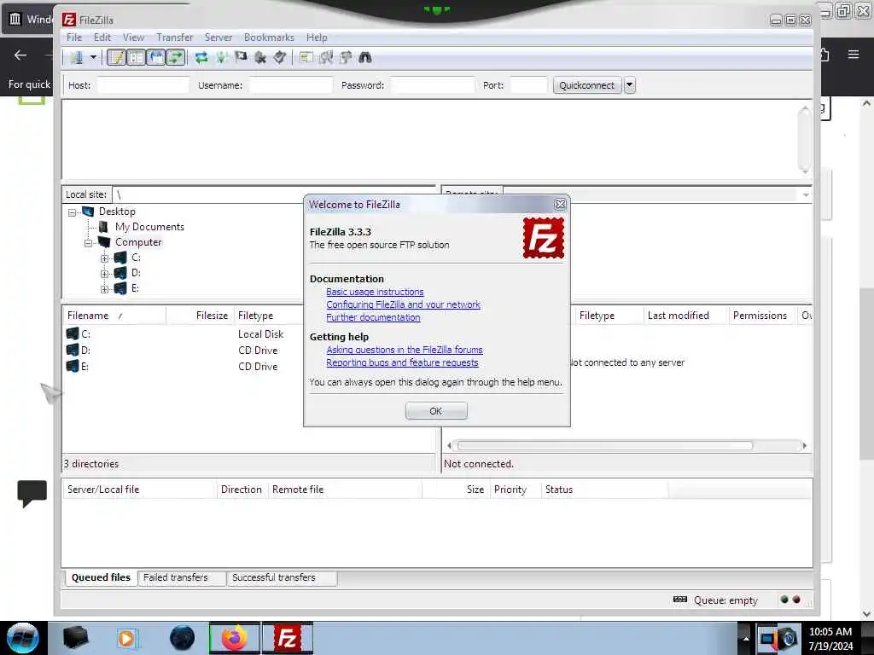Sort local files by Filename column
The image size is (874, 655).
pos(114,316)
